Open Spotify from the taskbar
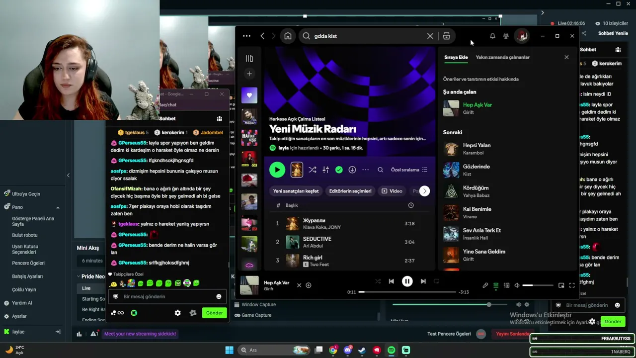636x358 pixels. 391,350
